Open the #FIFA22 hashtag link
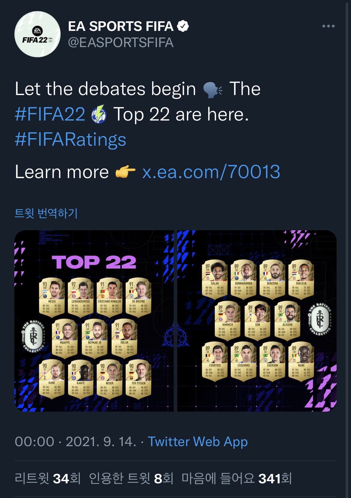This screenshot has width=351, height=498. [x=50, y=114]
